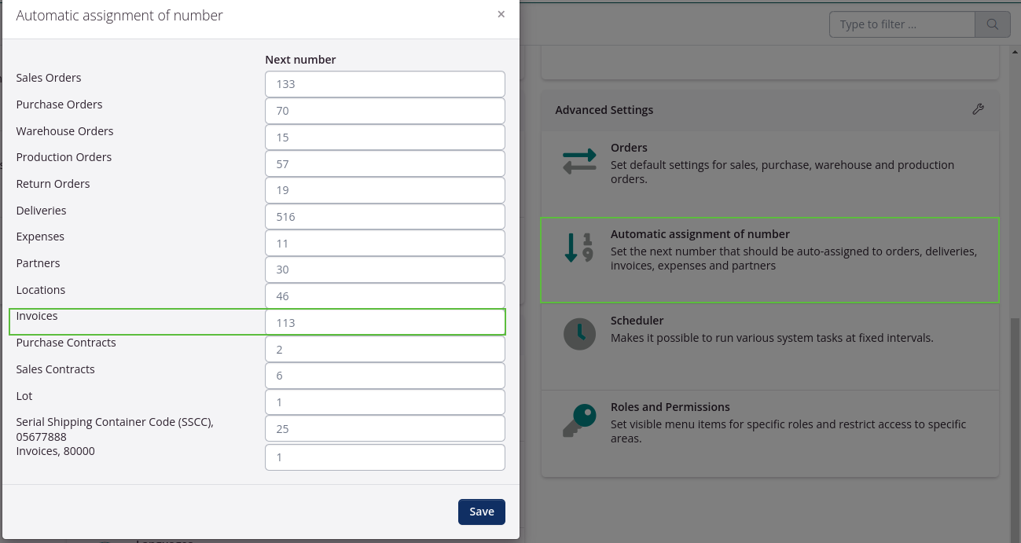The width and height of the screenshot is (1021, 543).
Task: Click the Orders double-arrow icon
Action: pos(579,160)
